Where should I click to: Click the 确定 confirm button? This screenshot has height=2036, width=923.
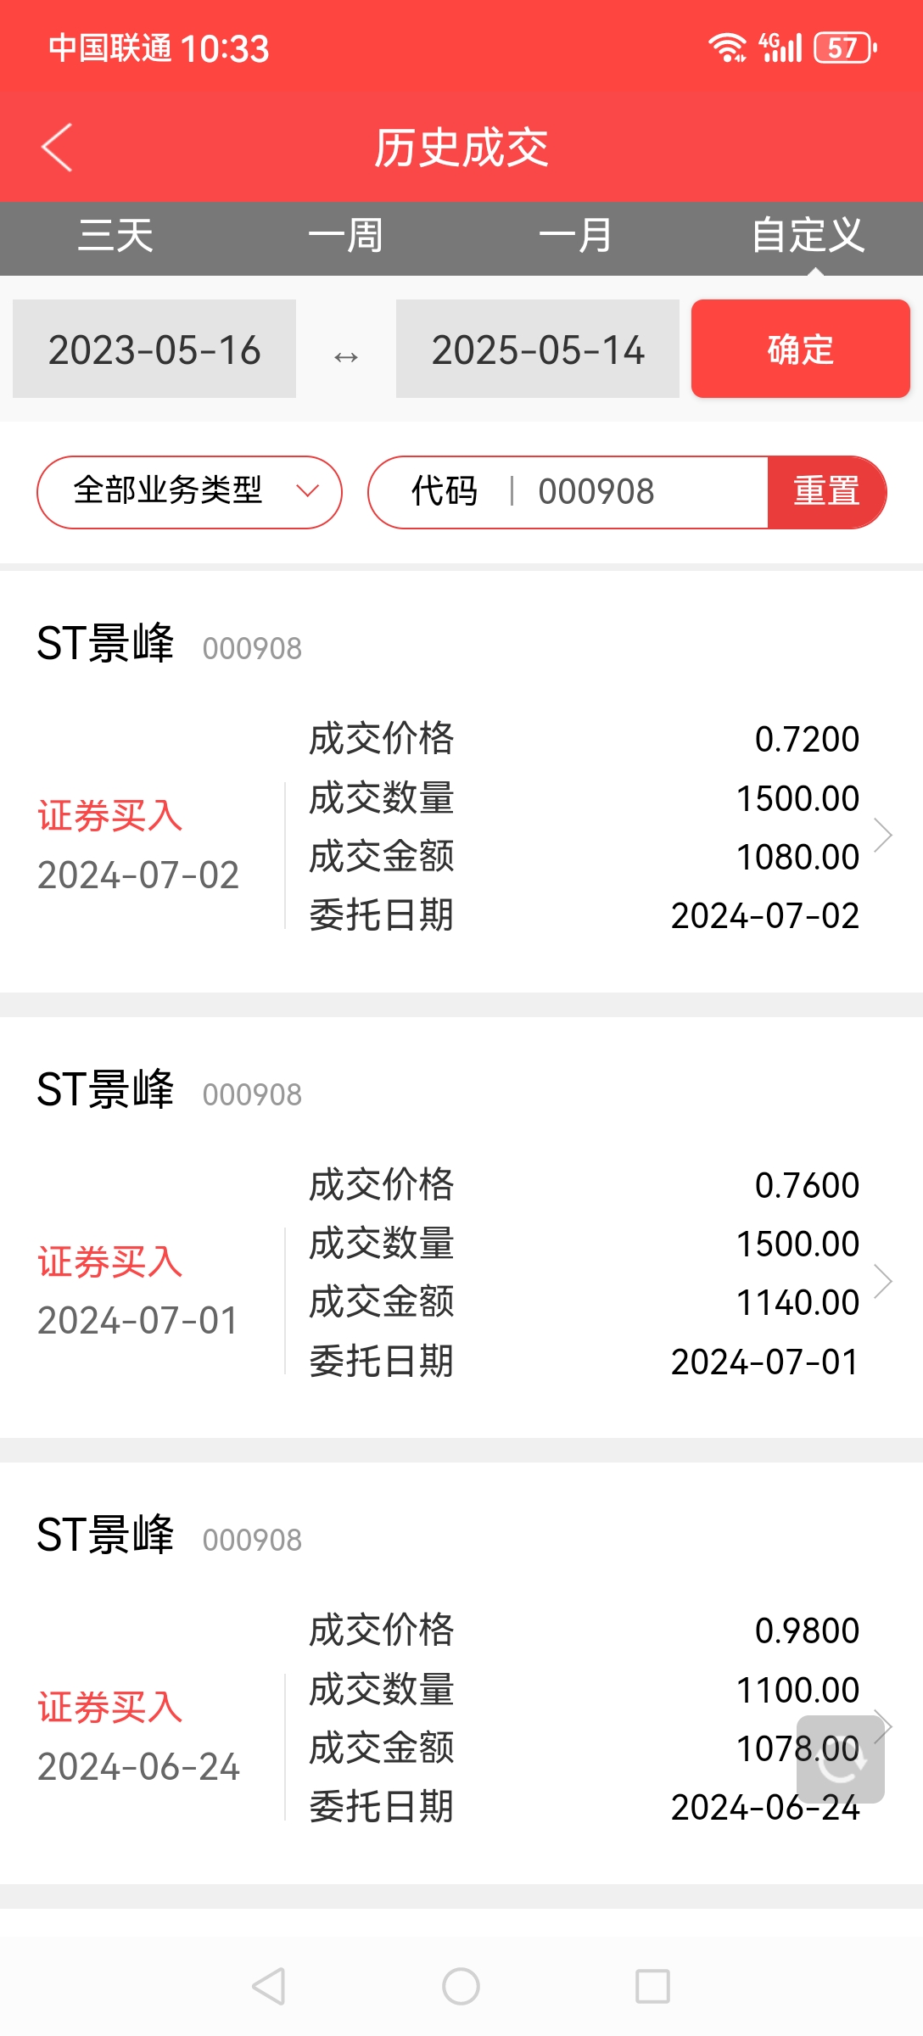click(x=801, y=349)
